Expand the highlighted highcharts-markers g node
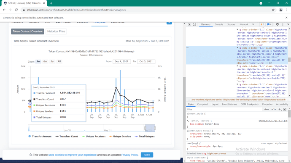Image resolution: width=291 pixels, height=163 pixels. pos(237,48)
